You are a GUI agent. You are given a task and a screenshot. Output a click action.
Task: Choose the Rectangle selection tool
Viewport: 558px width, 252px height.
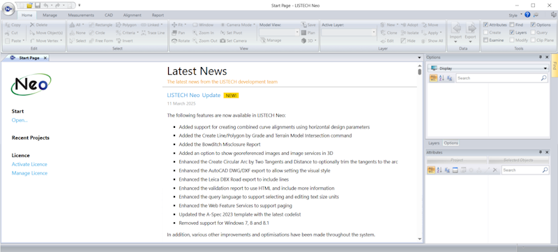pyautogui.click(x=100, y=25)
